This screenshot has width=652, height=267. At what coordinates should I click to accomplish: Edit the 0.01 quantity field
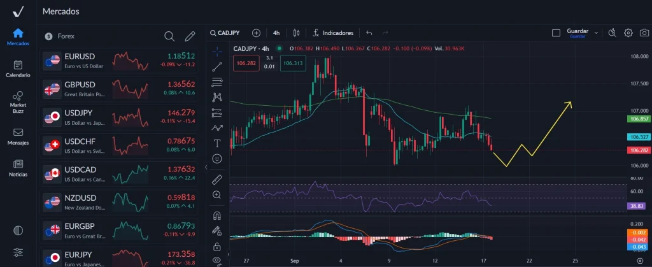(269, 66)
